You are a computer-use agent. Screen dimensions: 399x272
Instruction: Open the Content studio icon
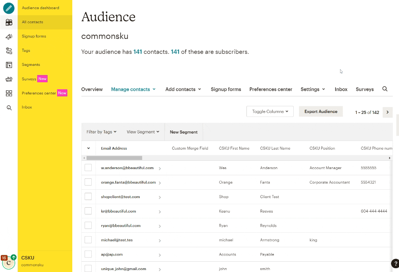[8, 78]
